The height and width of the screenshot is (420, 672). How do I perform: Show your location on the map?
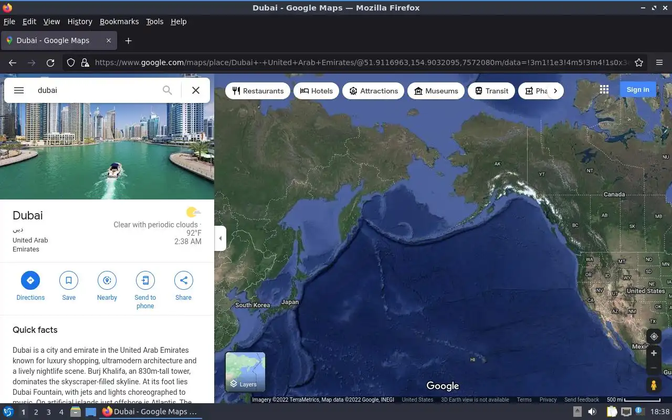pos(654,337)
